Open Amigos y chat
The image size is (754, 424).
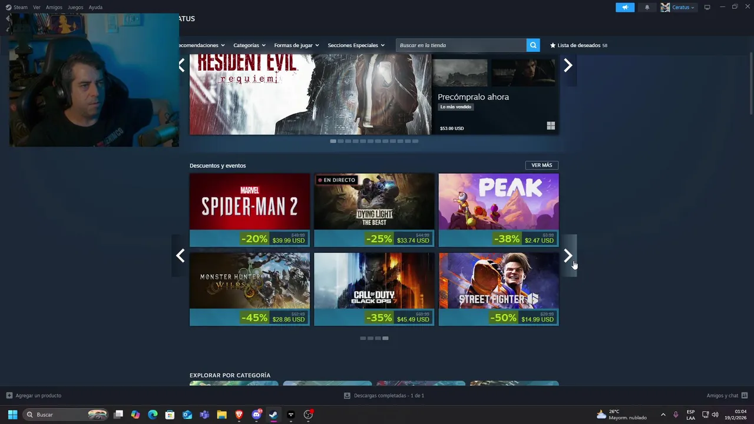click(727, 396)
